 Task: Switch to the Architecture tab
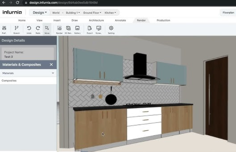96,20
